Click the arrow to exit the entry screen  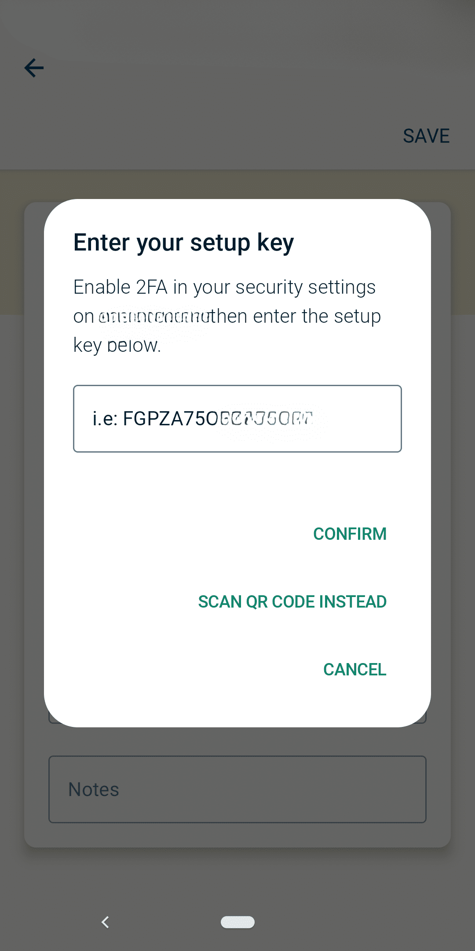pyautogui.click(x=33, y=68)
